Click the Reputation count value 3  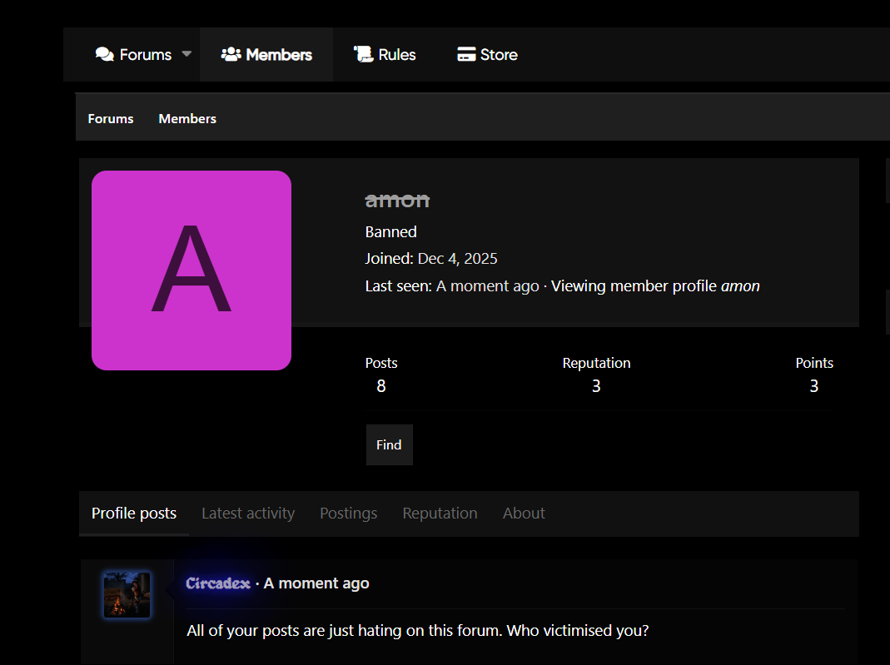(596, 386)
